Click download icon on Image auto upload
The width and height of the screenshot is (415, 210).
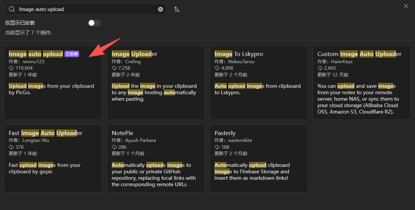click(11, 68)
